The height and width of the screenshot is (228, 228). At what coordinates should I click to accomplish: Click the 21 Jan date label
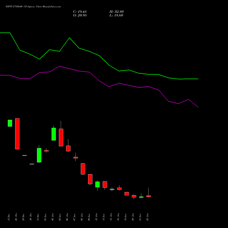[140, 217]
